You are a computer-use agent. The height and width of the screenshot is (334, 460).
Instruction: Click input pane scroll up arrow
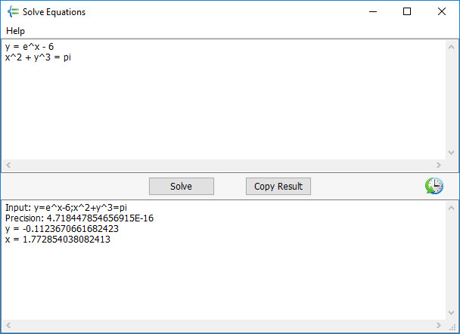452,47
